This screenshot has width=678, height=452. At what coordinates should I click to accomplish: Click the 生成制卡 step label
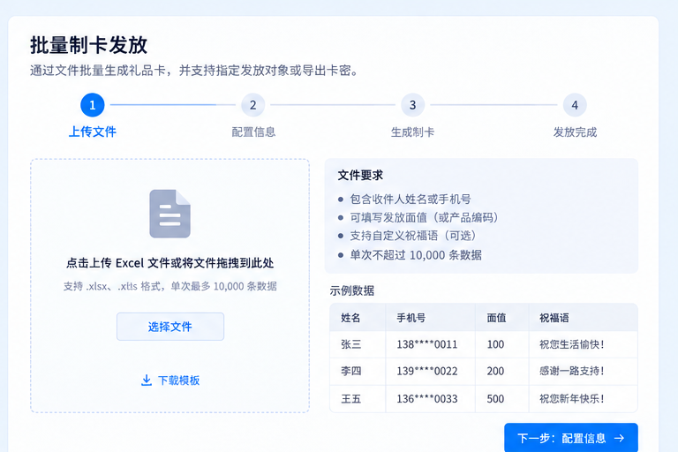tap(412, 132)
